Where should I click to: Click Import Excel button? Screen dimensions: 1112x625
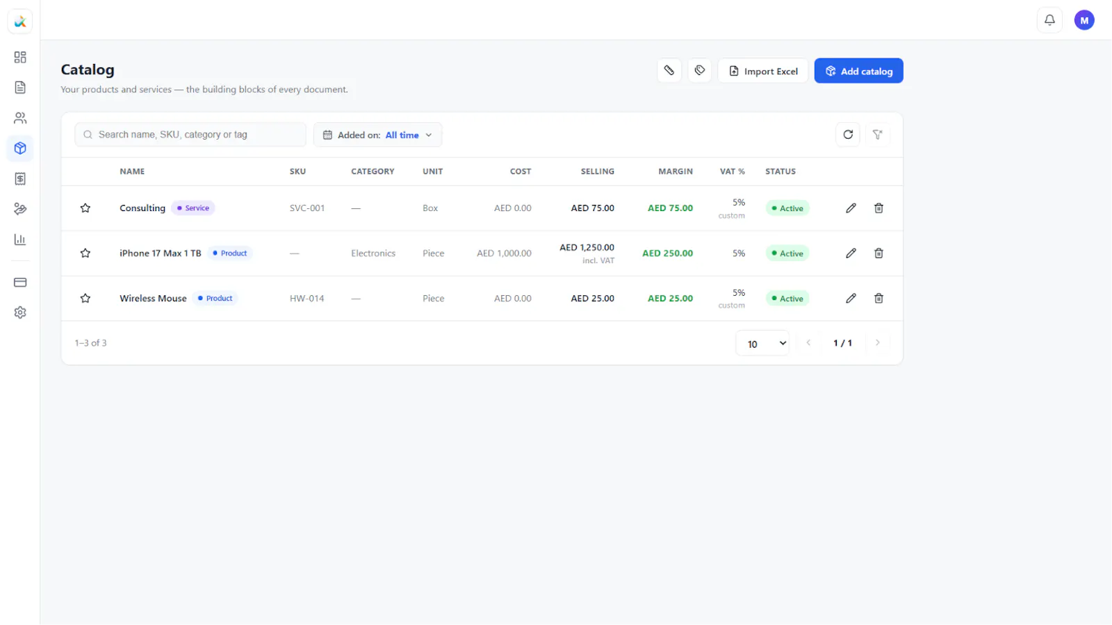click(x=763, y=71)
